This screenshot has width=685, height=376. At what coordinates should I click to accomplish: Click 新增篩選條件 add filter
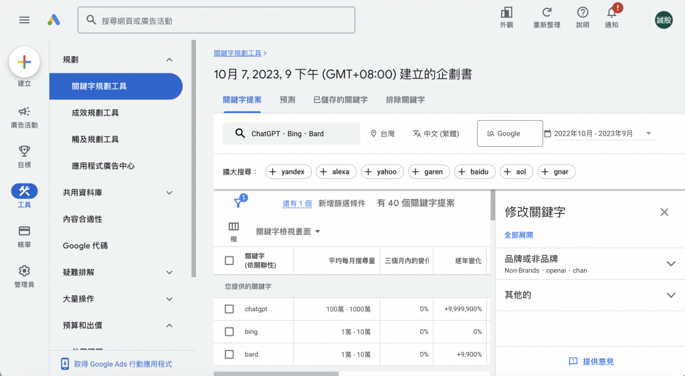click(342, 203)
